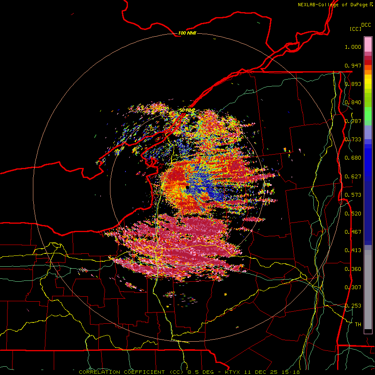
Task: Click the KTYX 11 DEC 25 15:18 timestamp
Action: pos(262,372)
